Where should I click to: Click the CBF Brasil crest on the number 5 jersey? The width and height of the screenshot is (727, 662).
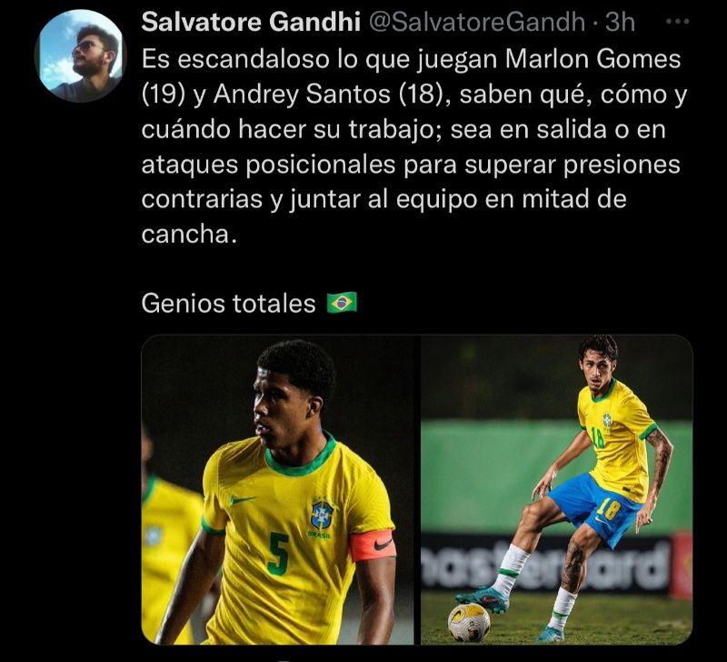click(322, 517)
